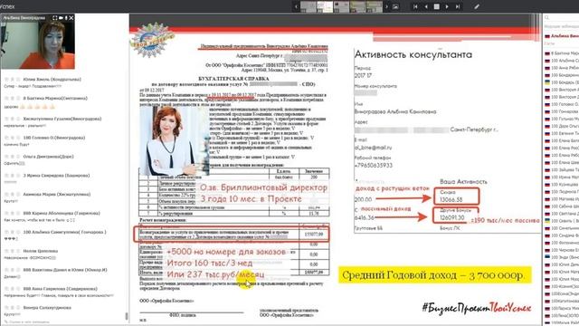Select participant 100 Филоненко in attendee list
This screenshot has width=579, height=326.
(562, 243)
